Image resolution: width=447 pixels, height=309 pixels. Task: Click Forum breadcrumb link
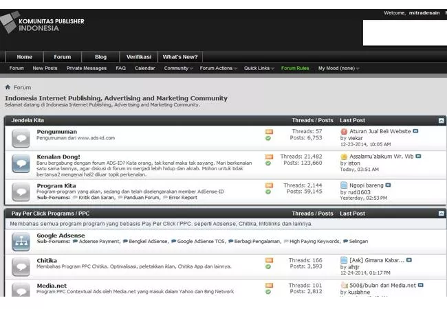[22, 87]
